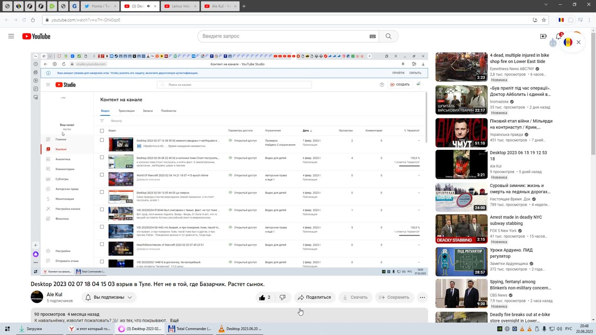The width and height of the screenshot is (596, 335).
Task: Click the Сохранить save button
Action: (394, 297)
